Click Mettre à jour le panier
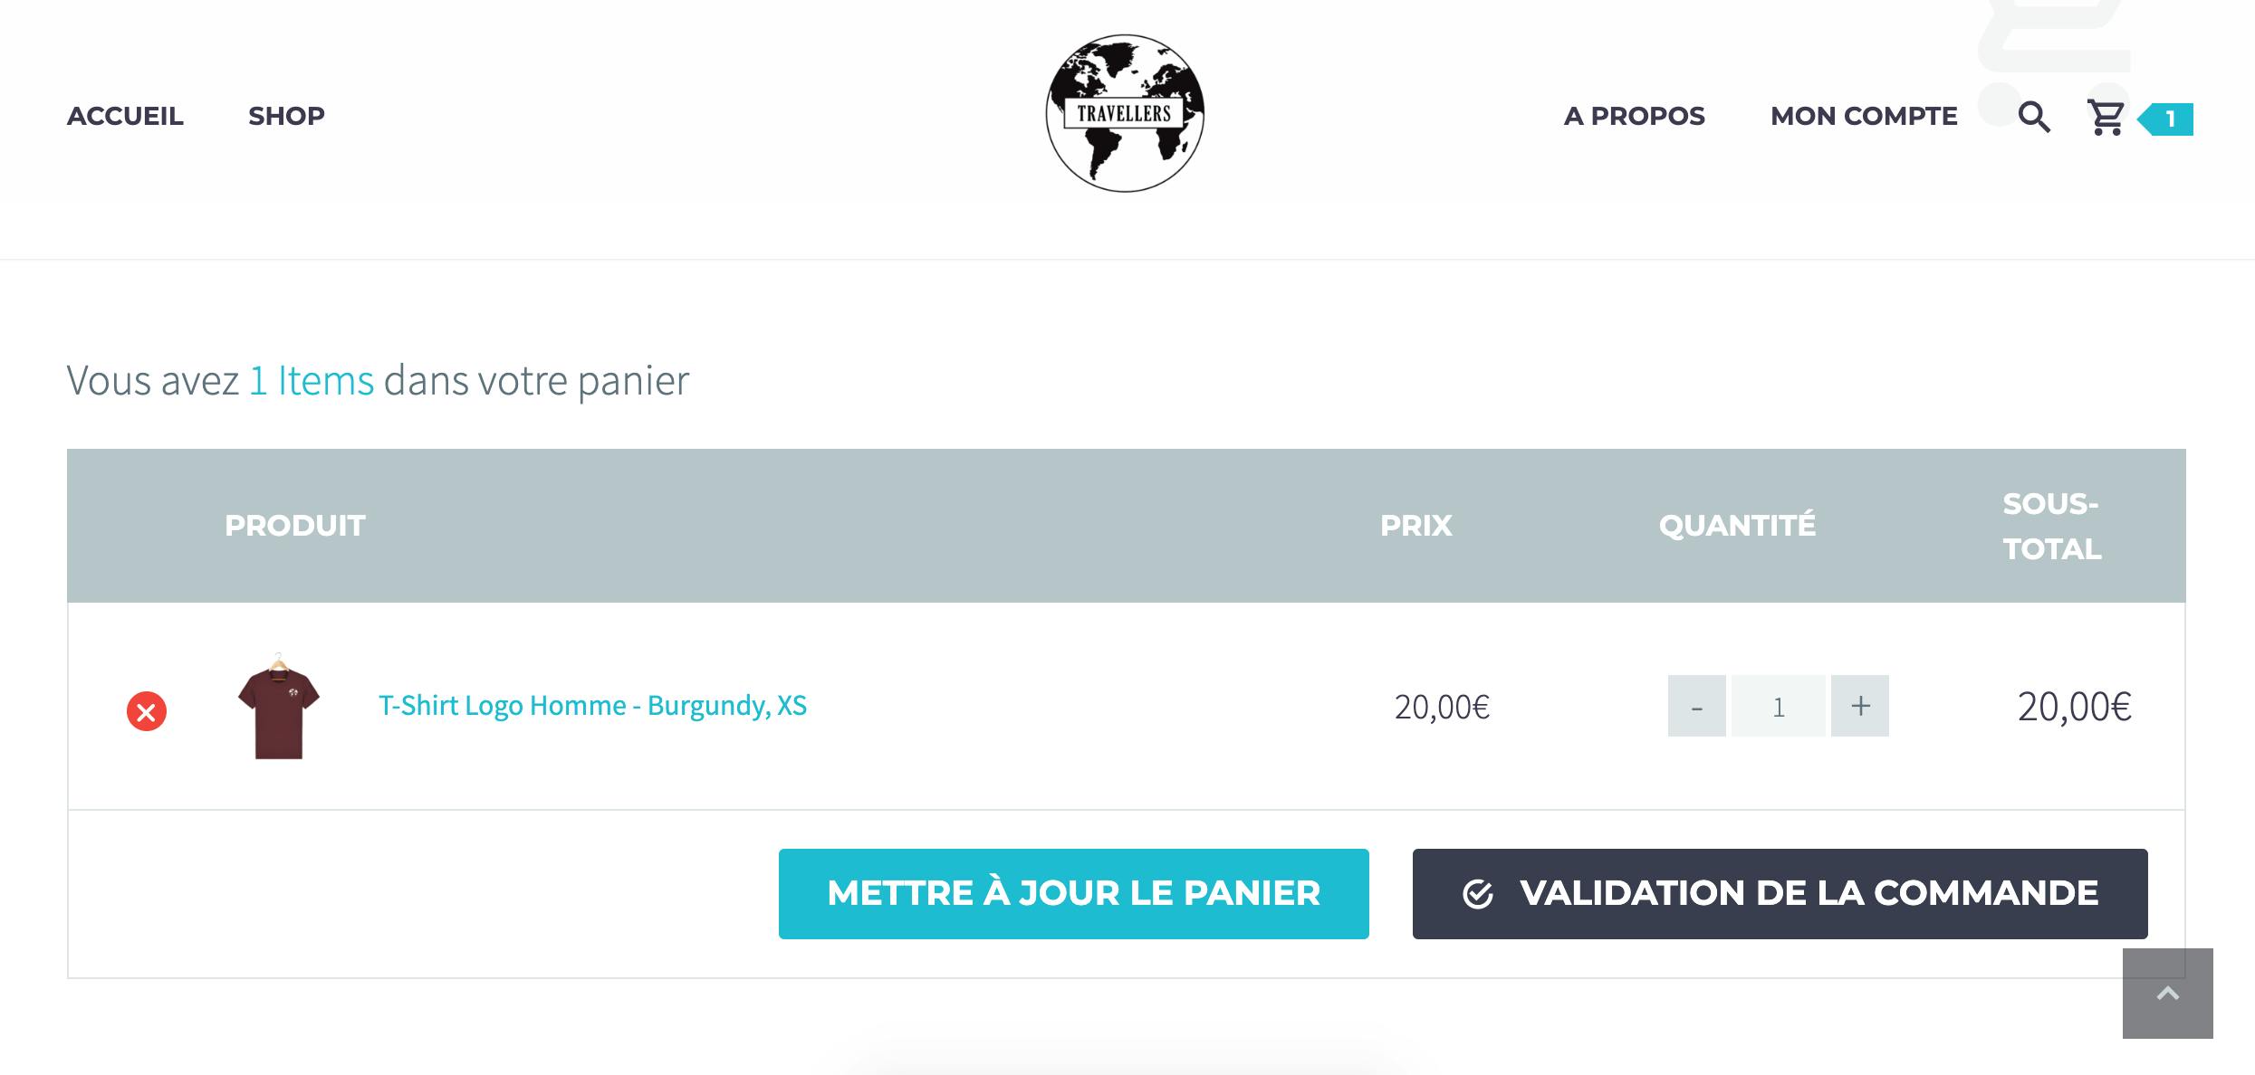 pyautogui.click(x=1074, y=894)
